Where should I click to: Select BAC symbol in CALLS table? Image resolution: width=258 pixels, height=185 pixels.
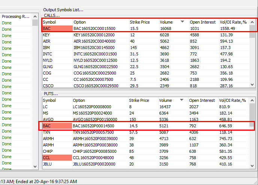57,28
